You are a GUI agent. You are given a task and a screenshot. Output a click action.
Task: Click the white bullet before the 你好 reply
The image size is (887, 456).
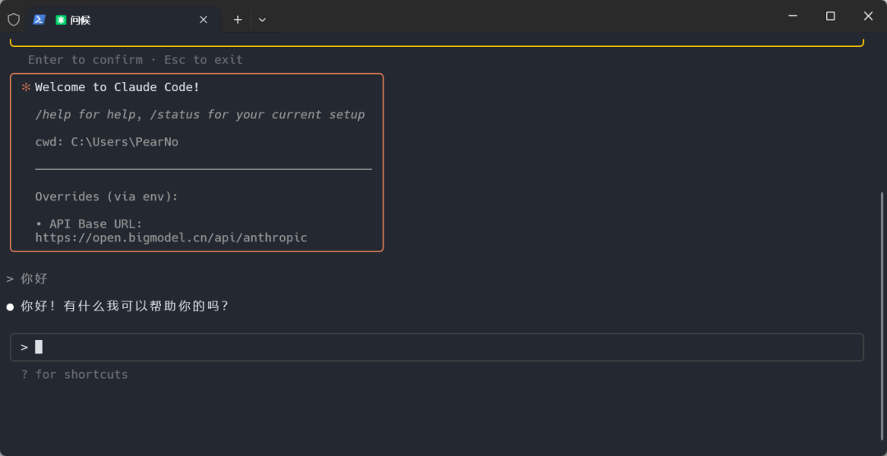pos(10,306)
